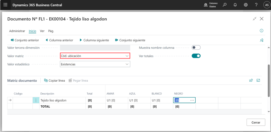
Task: Open the notifications bell
Action: (x=235, y=5)
